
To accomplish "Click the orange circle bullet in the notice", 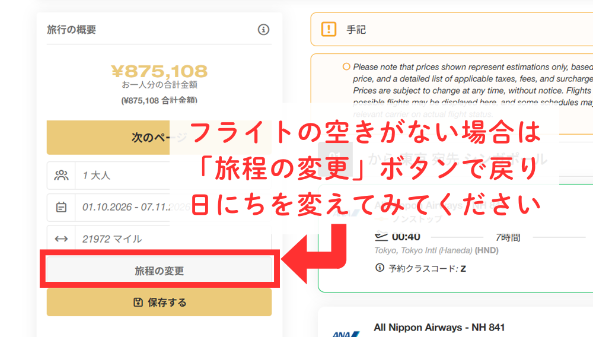I will click(346, 66).
